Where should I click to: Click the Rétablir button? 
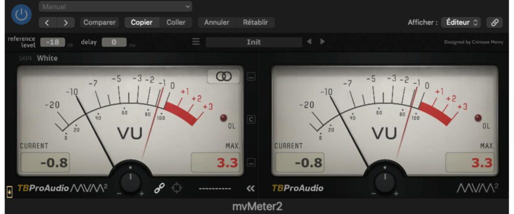(x=255, y=22)
